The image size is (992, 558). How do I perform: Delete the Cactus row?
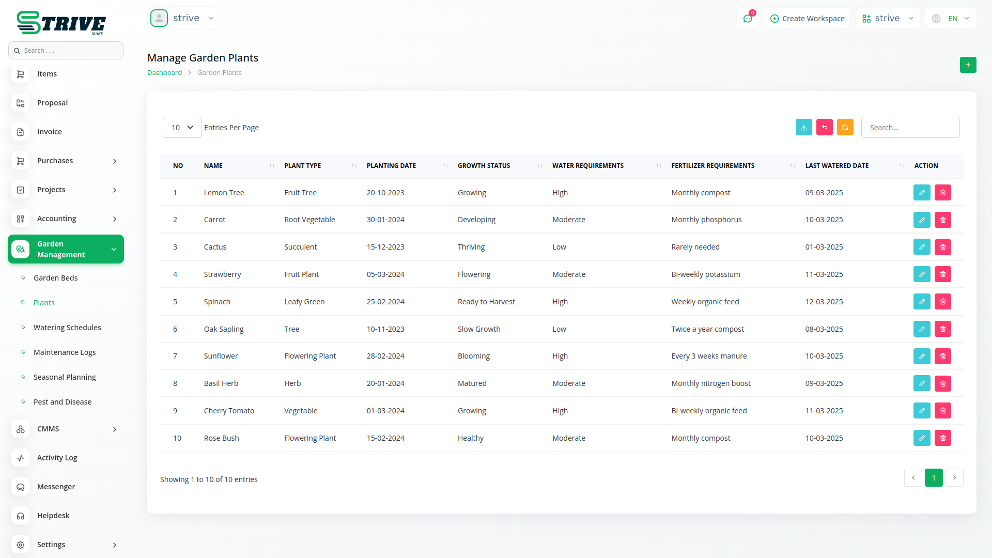coord(942,247)
